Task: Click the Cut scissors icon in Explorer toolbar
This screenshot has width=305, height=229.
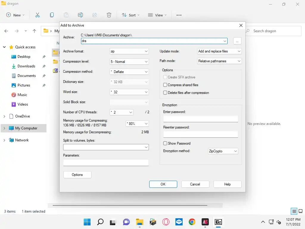Action: point(37,15)
